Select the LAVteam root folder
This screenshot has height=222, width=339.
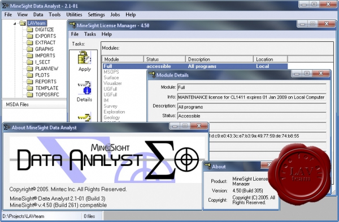(x=37, y=23)
